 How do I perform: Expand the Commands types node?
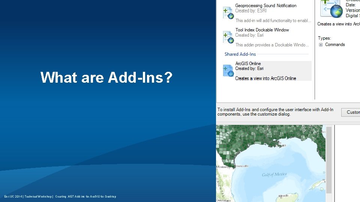(321, 45)
